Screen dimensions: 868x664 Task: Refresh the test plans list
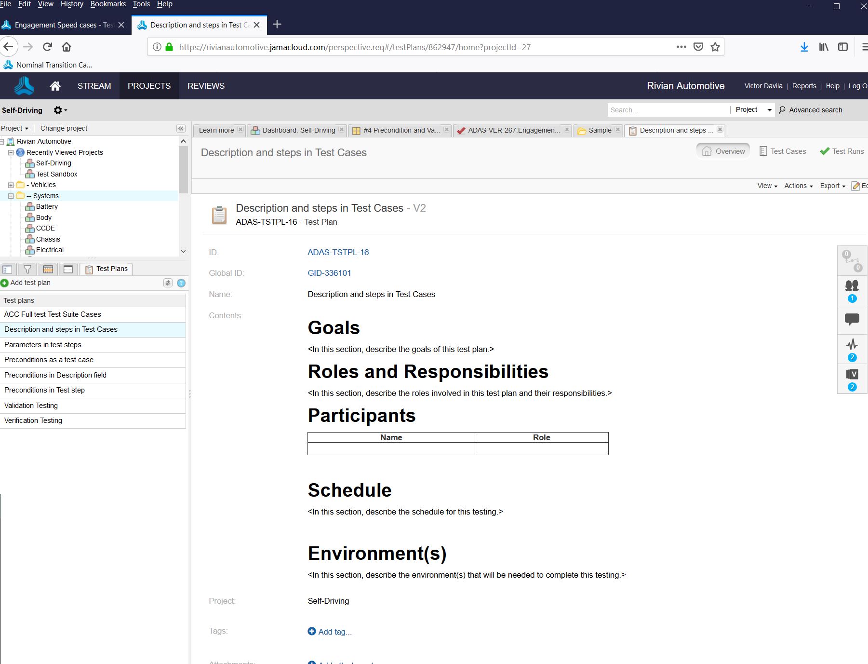click(168, 283)
